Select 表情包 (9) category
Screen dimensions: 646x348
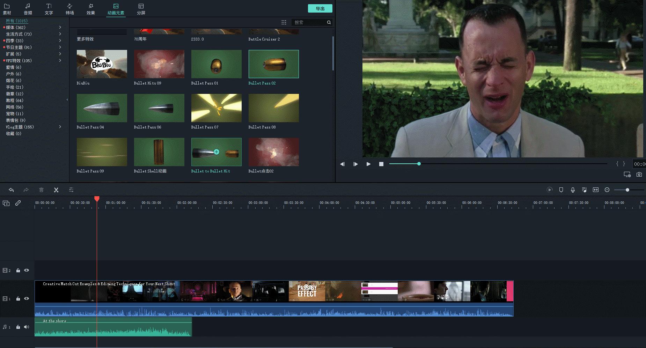point(16,120)
